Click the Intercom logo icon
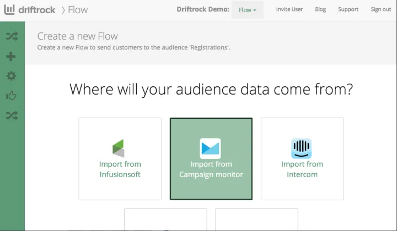 (x=301, y=148)
